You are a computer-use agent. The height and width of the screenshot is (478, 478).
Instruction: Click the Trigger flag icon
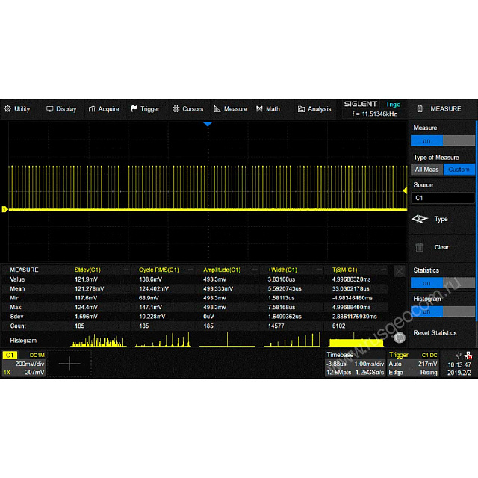[x=134, y=109]
